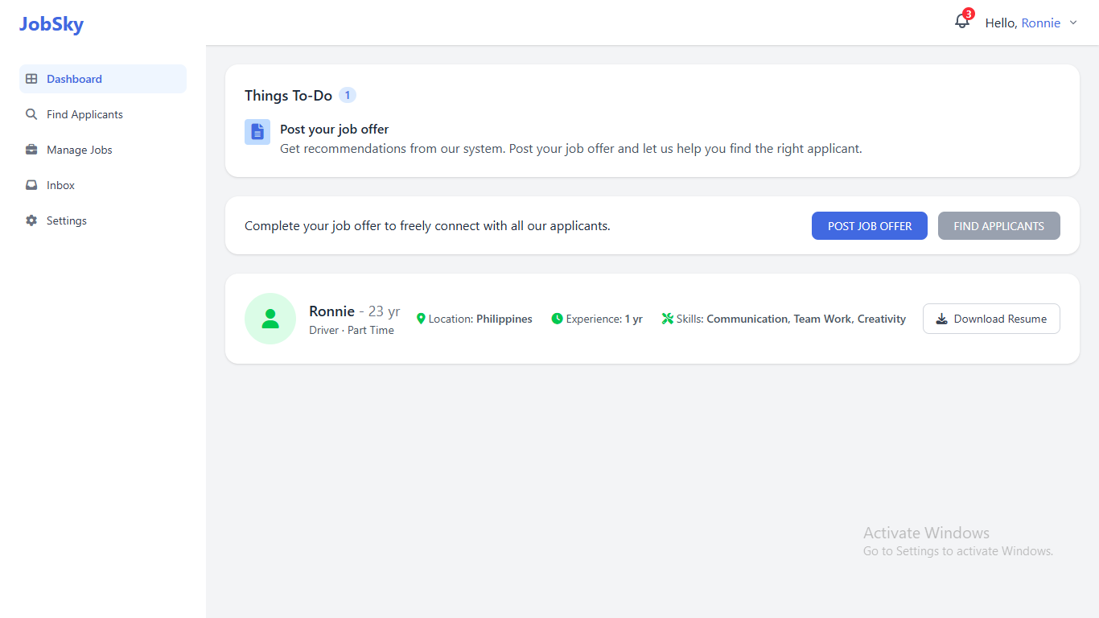Download Ronnie's resume

[990, 319]
